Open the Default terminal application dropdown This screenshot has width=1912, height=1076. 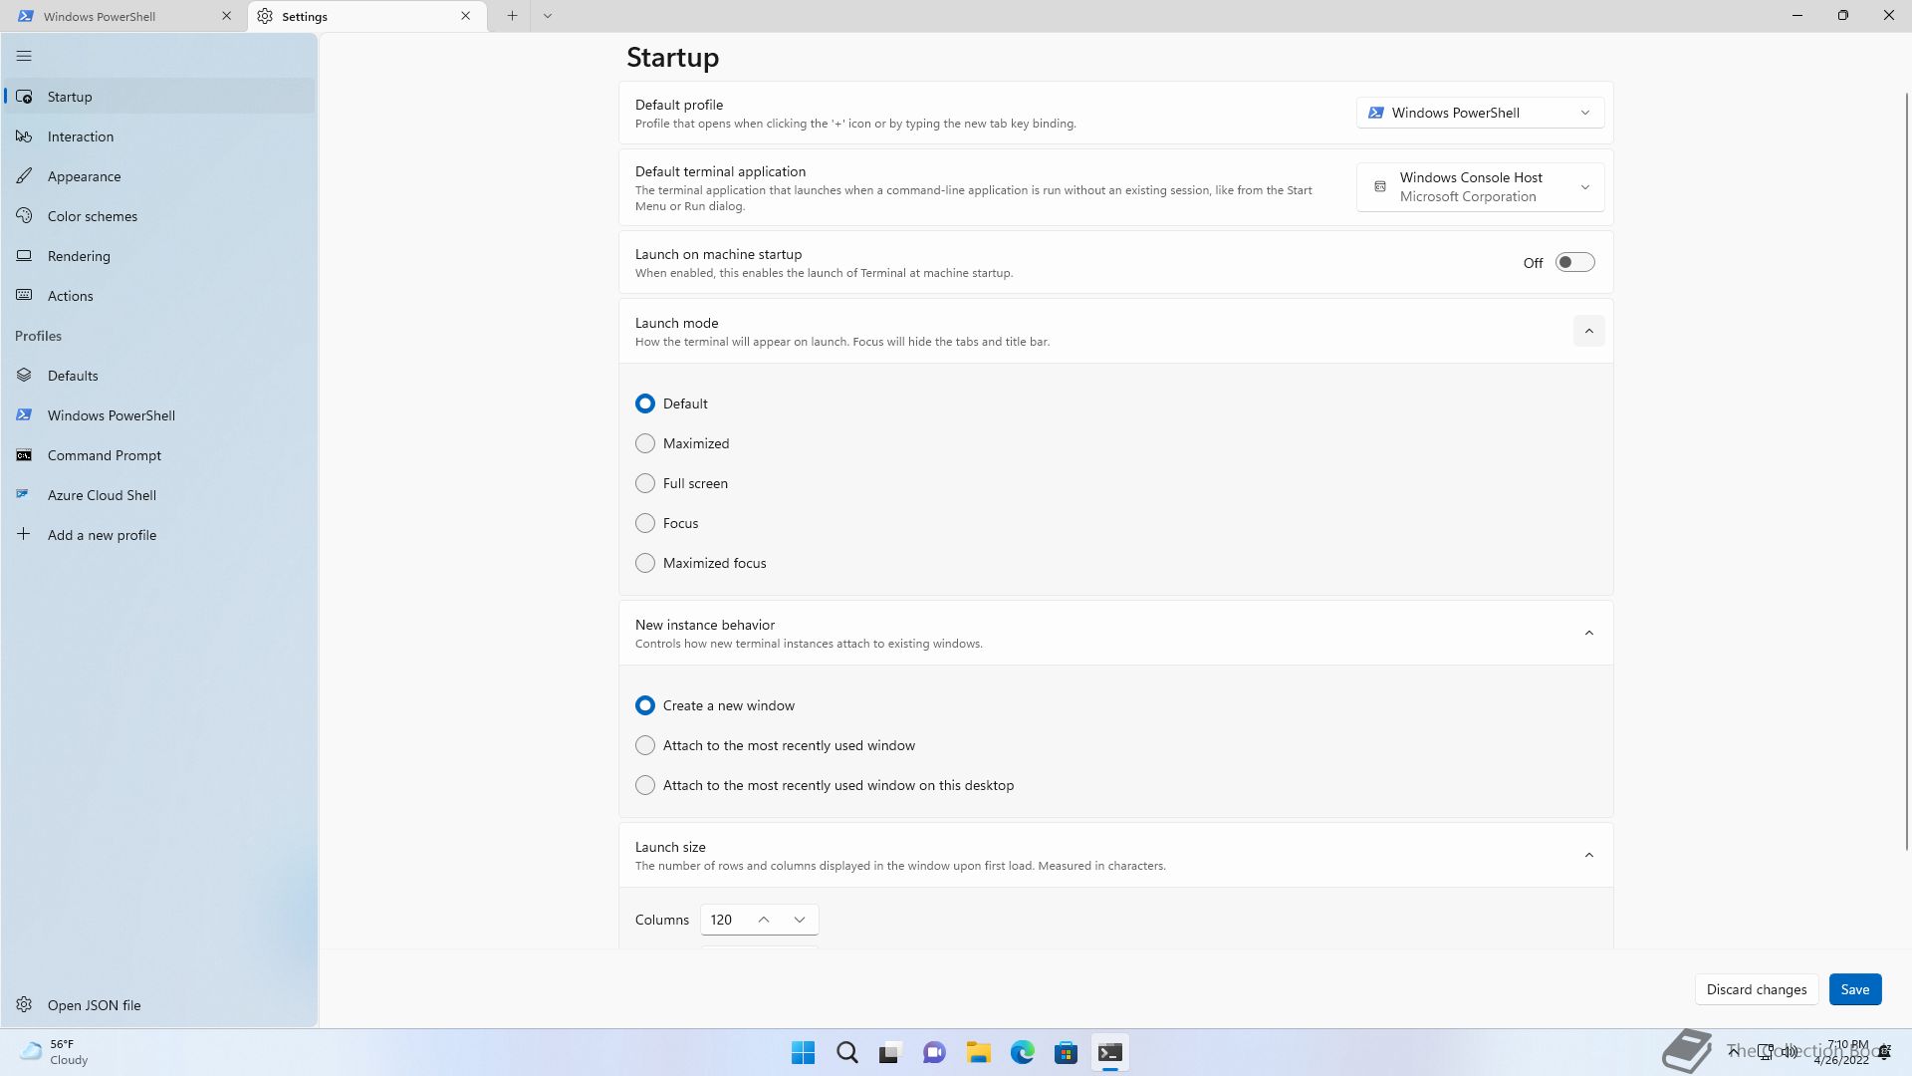[x=1480, y=187]
